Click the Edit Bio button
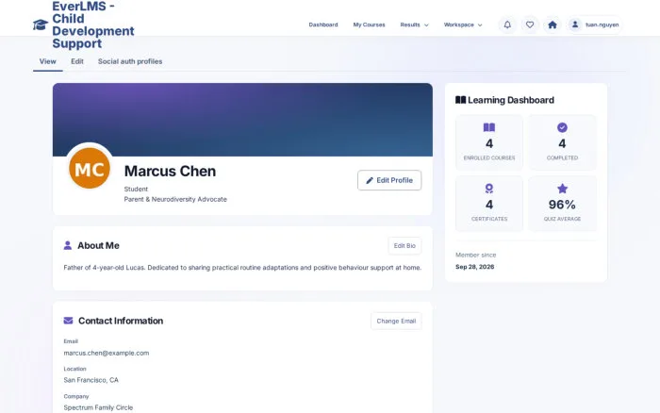 (404, 246)
